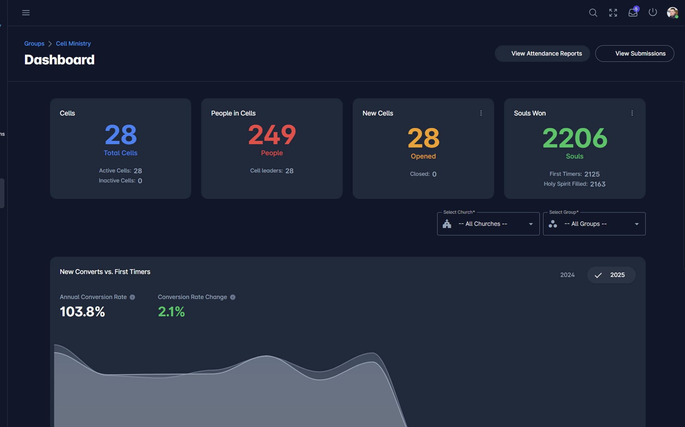Click the All Churches dropdown arrow
This screenshot has width=685, height=427.
531,224
